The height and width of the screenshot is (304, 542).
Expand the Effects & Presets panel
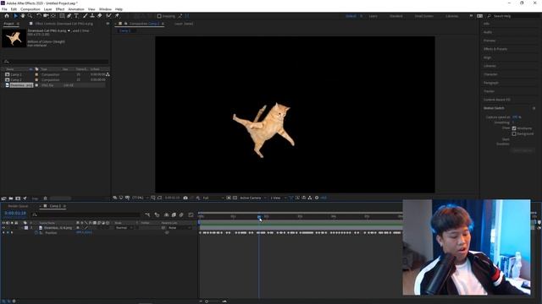[x=495, y=49]
